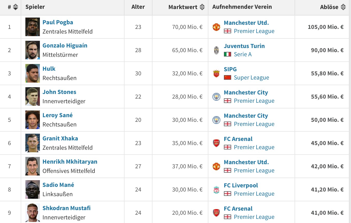Click Shkodran Mustafi's portrait thumbnail
Image resolution: width=351 pixels, height=223 pixels.
pos(33,213)
